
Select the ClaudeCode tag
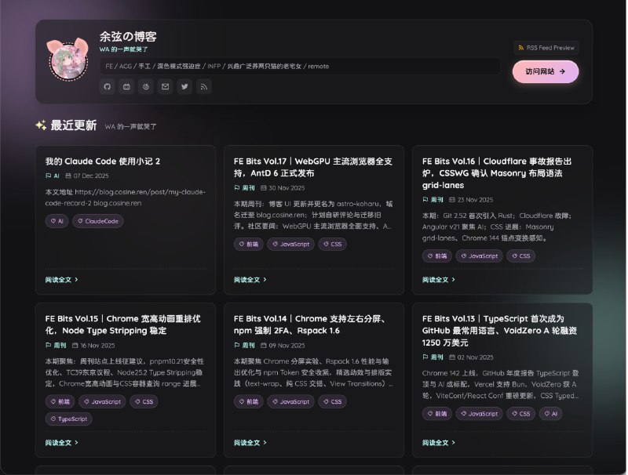tap(97, 221)
